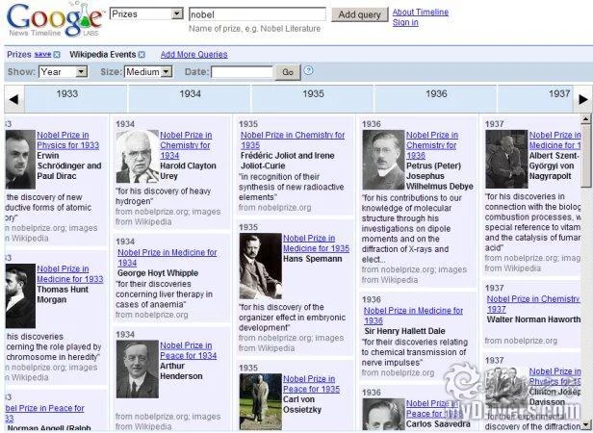Screen dimensions: 593x433
Task: Expand the Size Medium dropdown
Action: [148, 72]
